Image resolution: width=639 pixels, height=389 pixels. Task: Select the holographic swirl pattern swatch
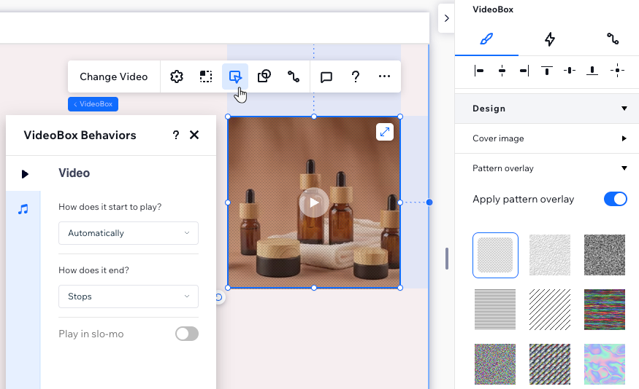pyautogui.click(x=605, y=364)
